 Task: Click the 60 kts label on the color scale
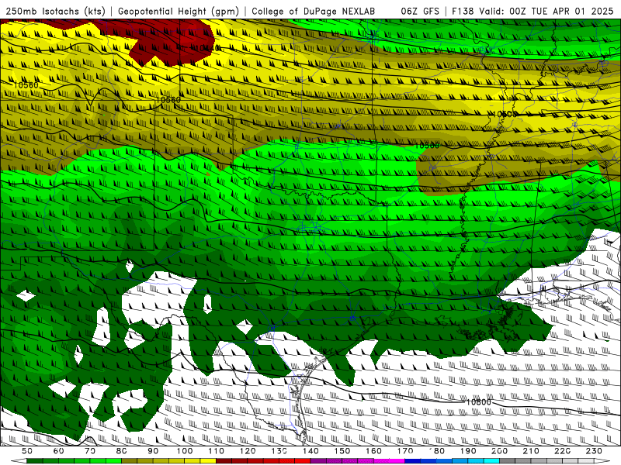coord(58,451)
